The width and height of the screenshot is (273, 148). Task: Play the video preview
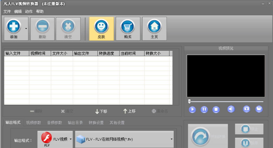pyautogui.click(x=192, y=110)
